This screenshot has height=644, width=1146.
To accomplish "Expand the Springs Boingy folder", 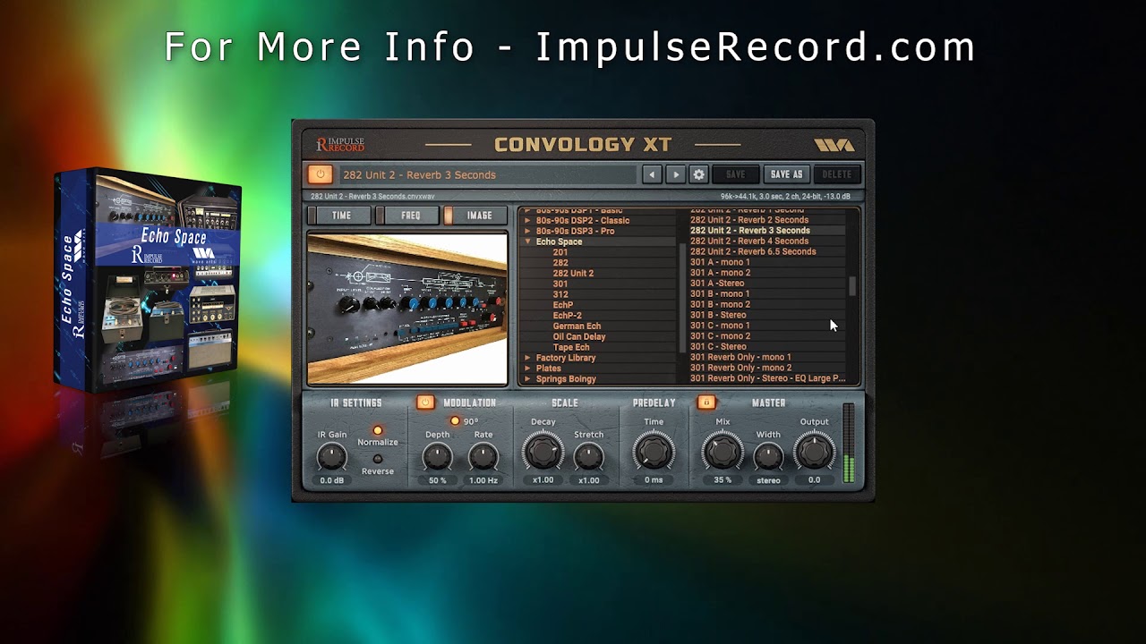I will [528, 379].
